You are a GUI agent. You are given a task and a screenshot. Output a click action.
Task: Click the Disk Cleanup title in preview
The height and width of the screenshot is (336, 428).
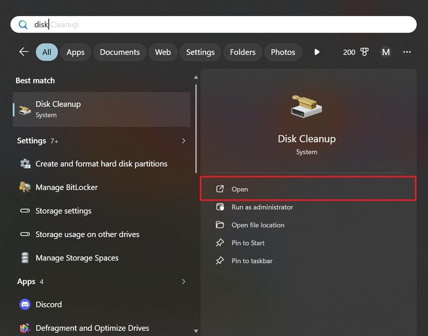click(307, 139)
